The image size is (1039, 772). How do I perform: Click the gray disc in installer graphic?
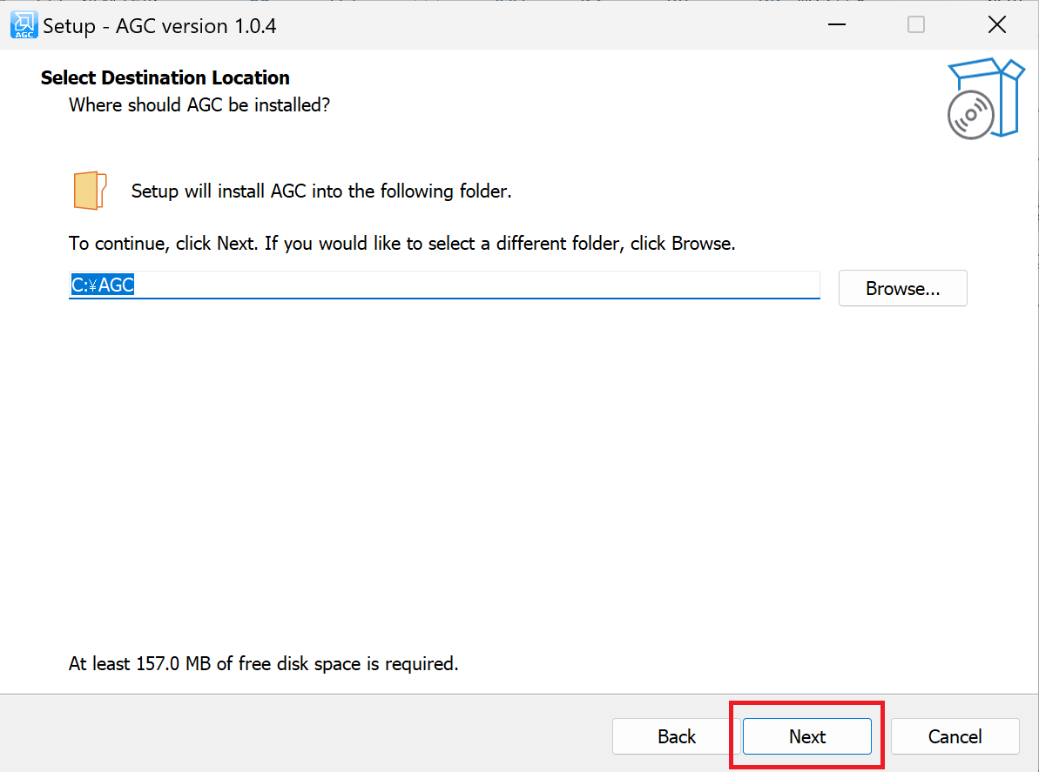pyautogui.click(x=970, y=114)
